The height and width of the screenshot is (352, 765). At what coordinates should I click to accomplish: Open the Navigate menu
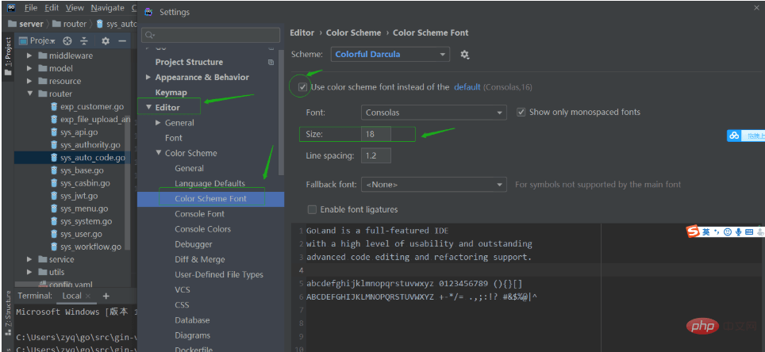pos(107,8)
